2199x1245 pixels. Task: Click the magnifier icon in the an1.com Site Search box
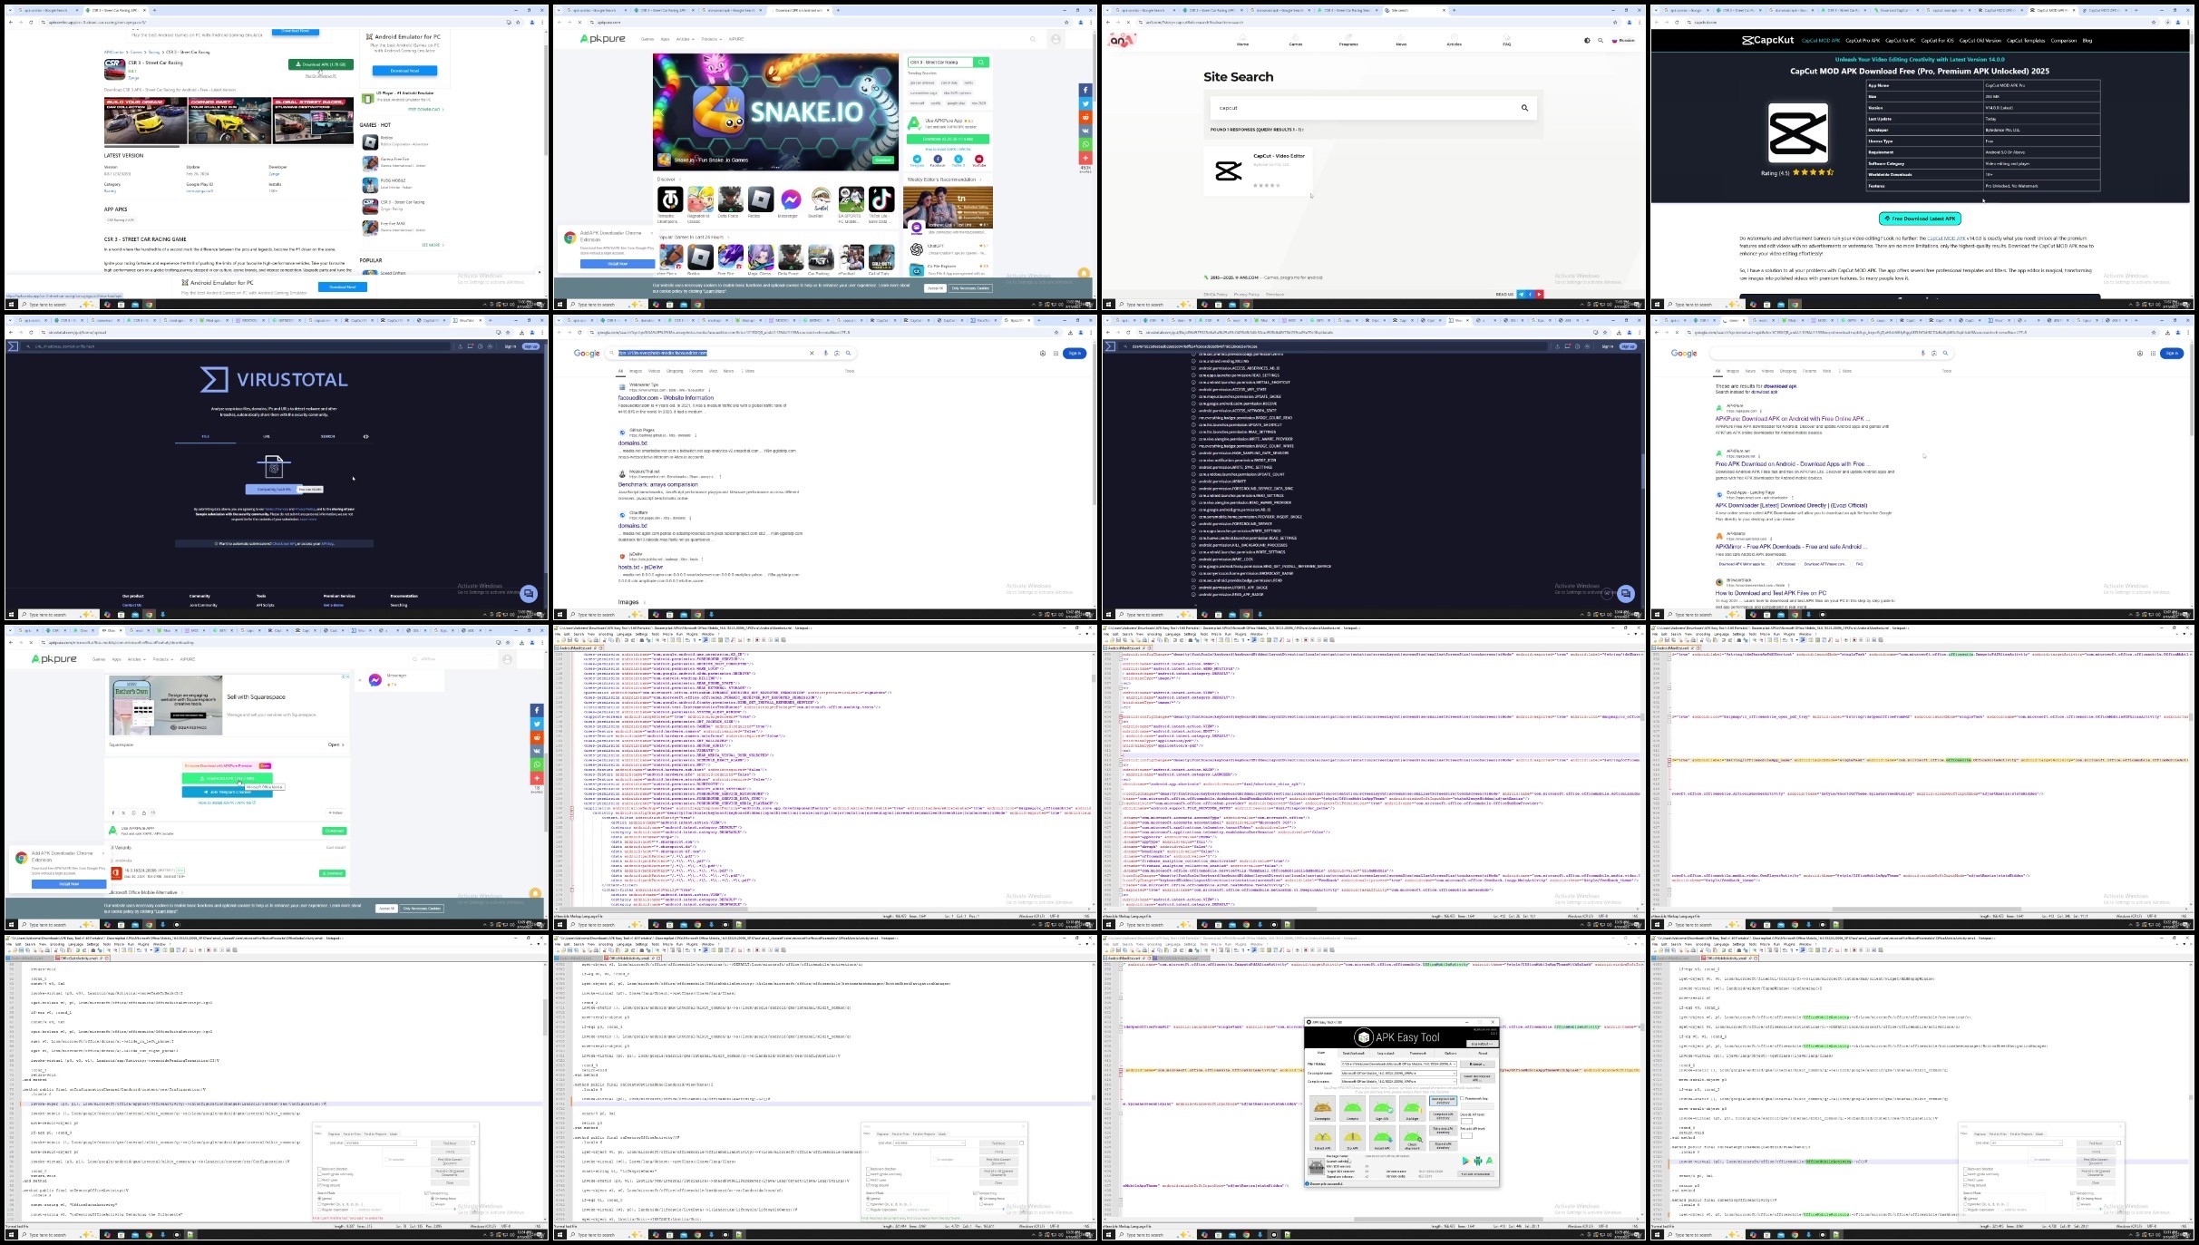tap(1524, 108)
